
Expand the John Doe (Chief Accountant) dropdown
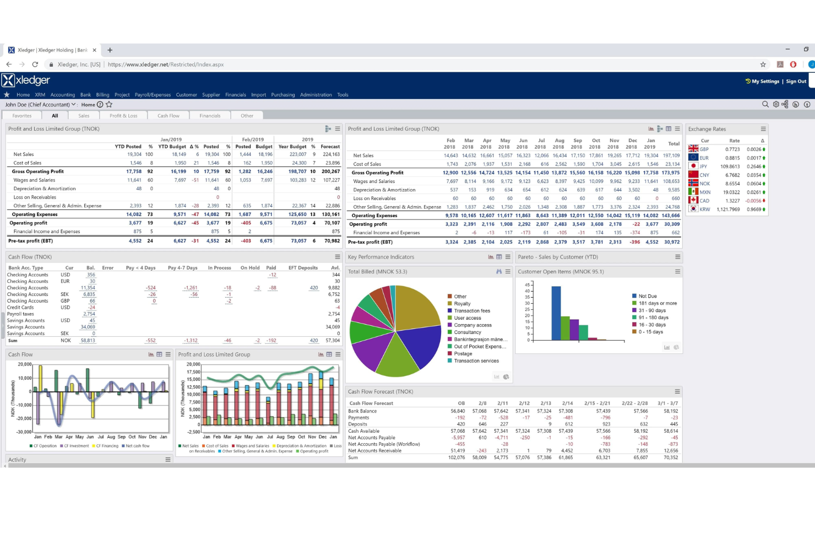(73, 104)
